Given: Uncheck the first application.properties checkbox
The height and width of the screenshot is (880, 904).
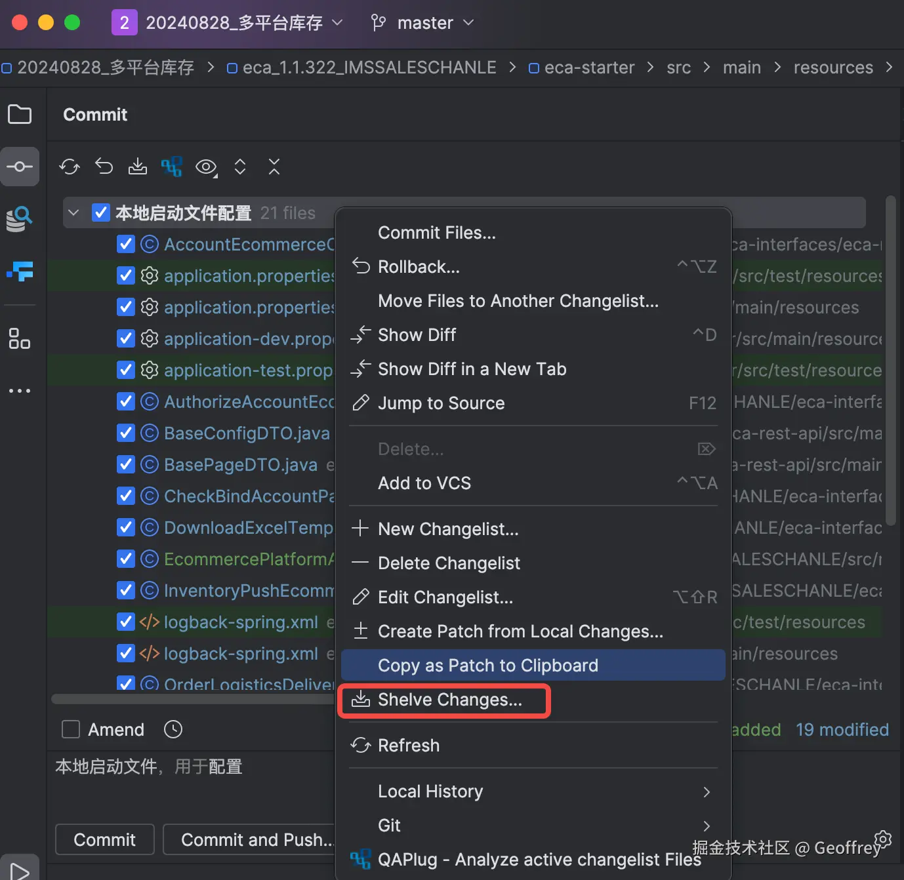Looking at the screenshot, I should [126, 275].
